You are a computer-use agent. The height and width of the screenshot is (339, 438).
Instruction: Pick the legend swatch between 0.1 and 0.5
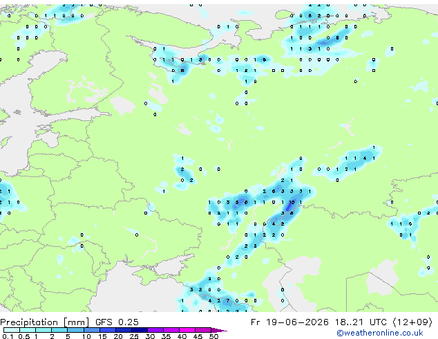tap(12, 330)
